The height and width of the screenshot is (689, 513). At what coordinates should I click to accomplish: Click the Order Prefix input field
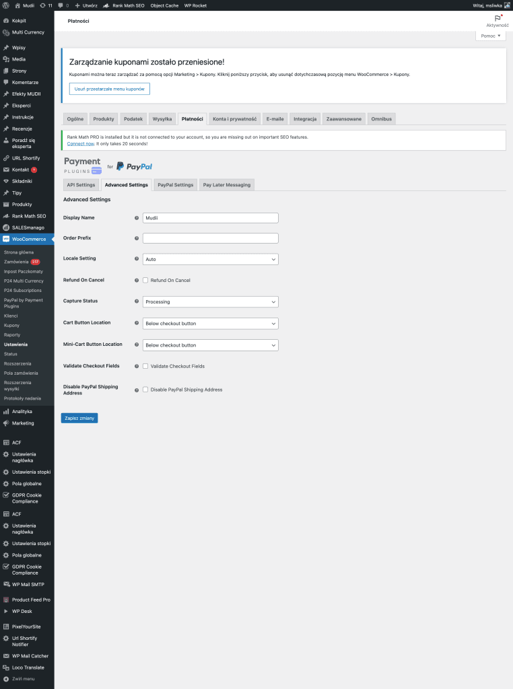pyautogui.click(x=211, y=238)
